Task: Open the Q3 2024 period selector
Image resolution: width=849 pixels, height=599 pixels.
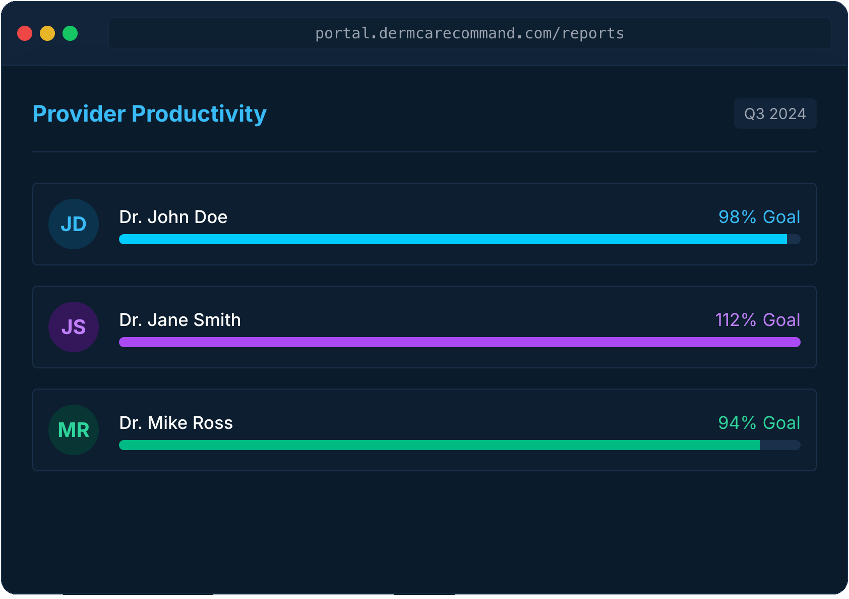Action: pos(775,114)
